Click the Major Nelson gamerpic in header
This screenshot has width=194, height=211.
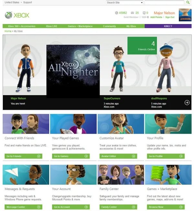coord(185,15)
